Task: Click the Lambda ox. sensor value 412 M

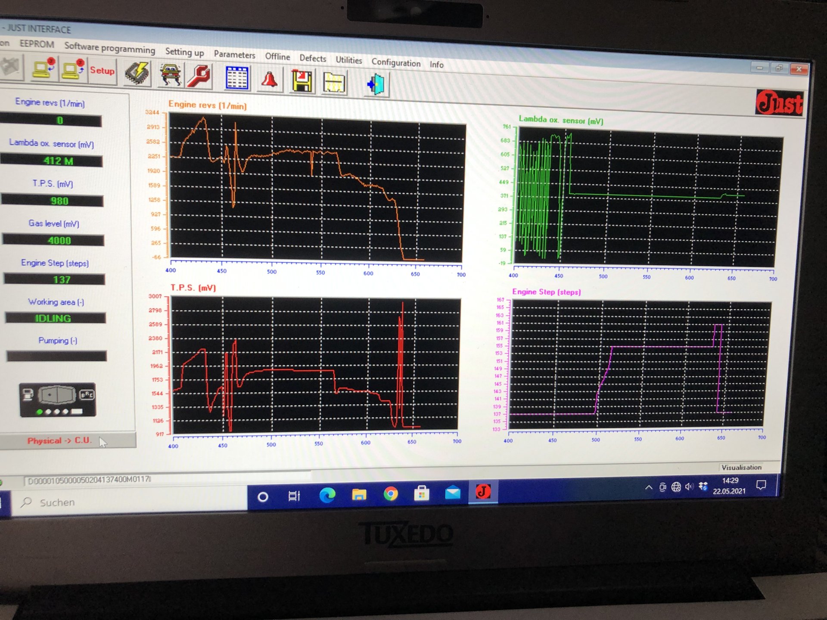Action: [52, 161]
